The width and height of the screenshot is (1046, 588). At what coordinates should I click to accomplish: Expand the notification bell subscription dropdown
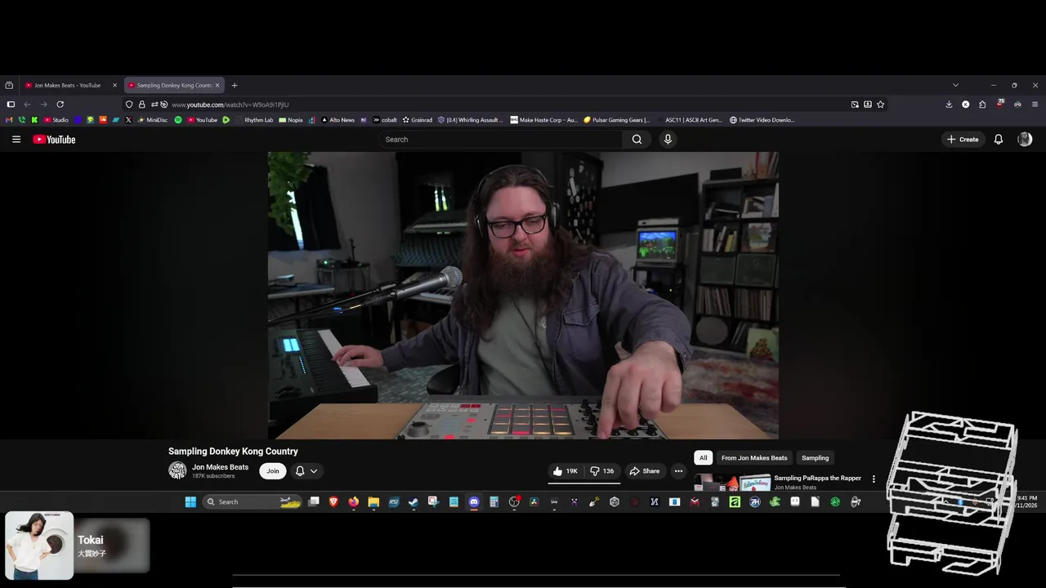(x=306, y=471)
